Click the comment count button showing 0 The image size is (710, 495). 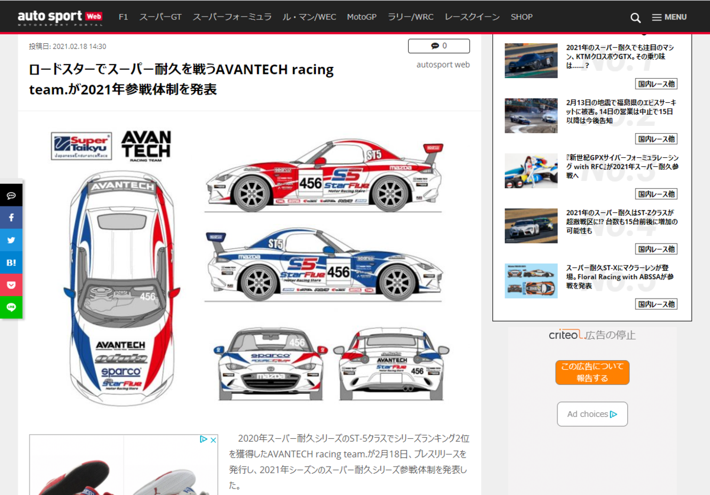[x=439, y=46]
